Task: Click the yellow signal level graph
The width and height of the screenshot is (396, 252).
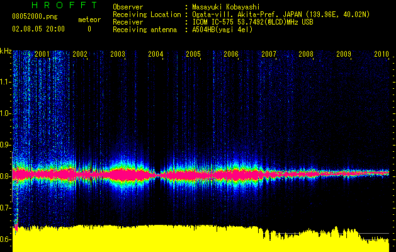Action: click(x=201, y=239)
